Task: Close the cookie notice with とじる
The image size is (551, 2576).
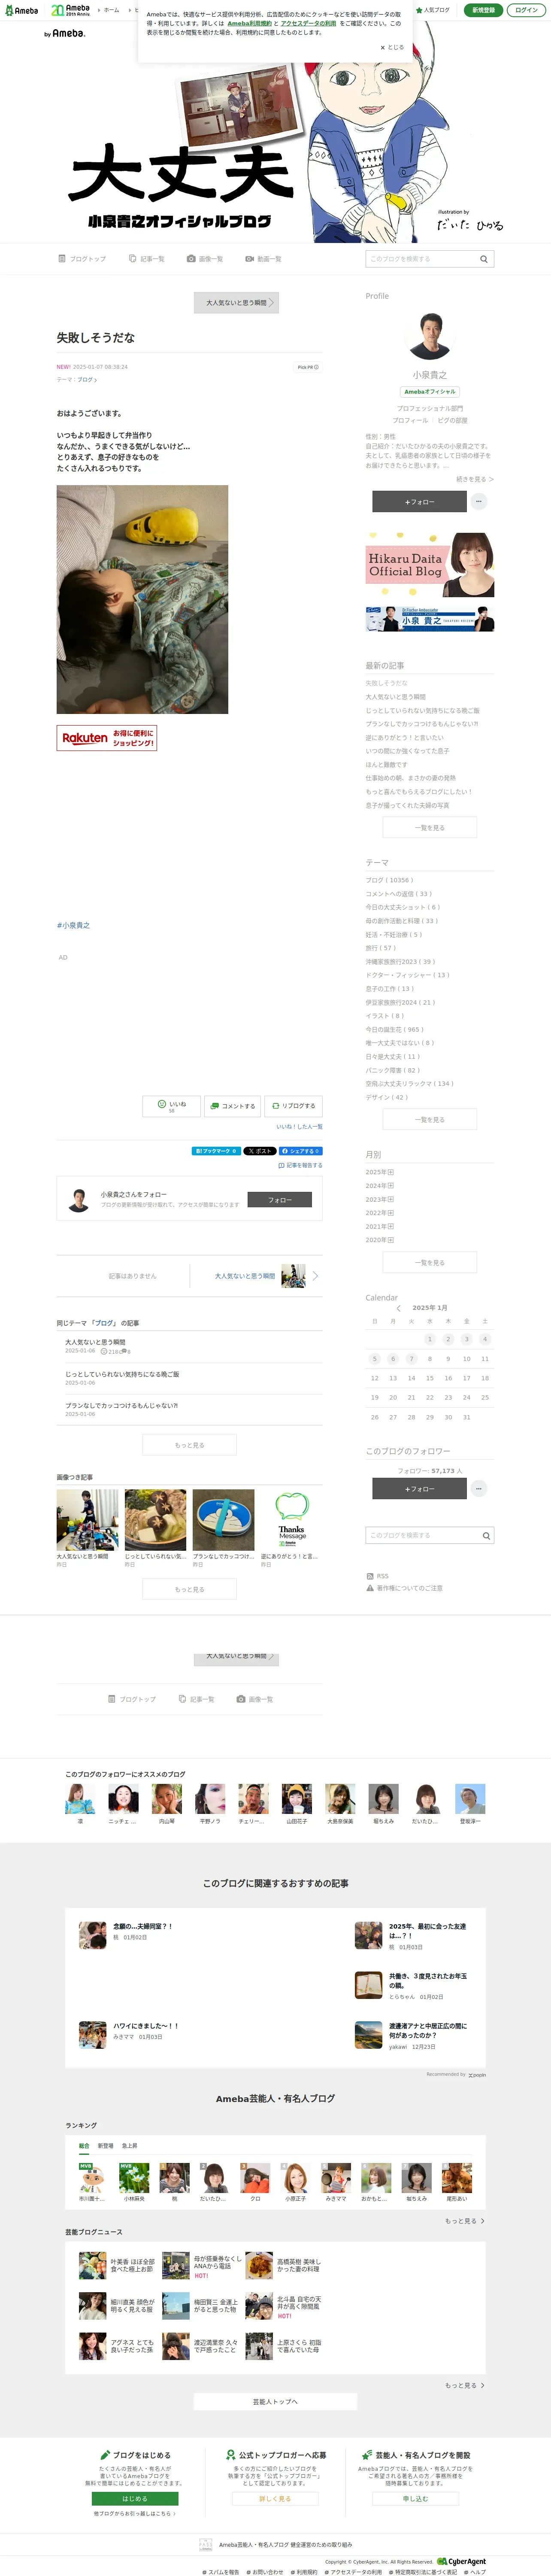Action: tap(392, 47)
